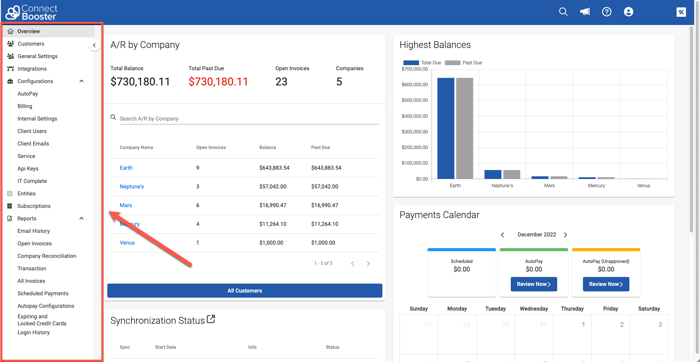The image size is (700, 362).
Task: Open the help question mark icon
Action: click(x=607, y=12)
